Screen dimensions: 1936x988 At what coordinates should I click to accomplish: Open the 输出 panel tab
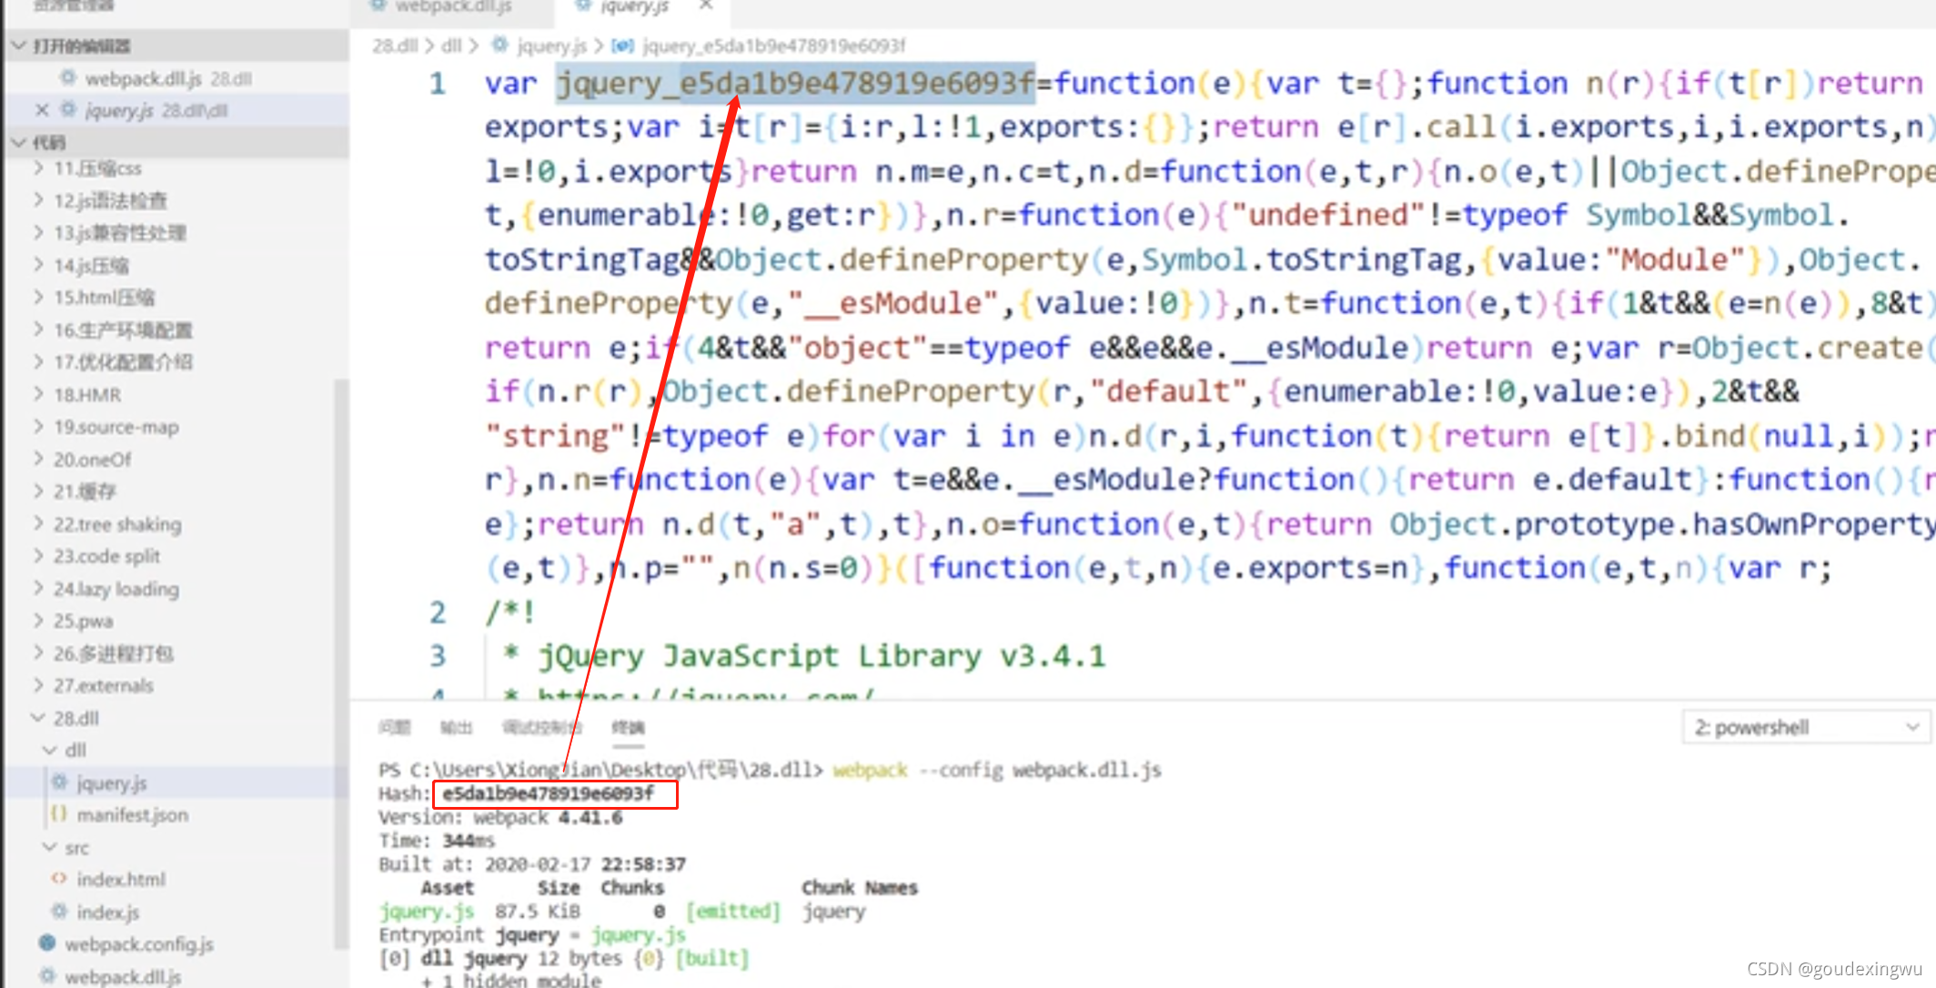456,727
